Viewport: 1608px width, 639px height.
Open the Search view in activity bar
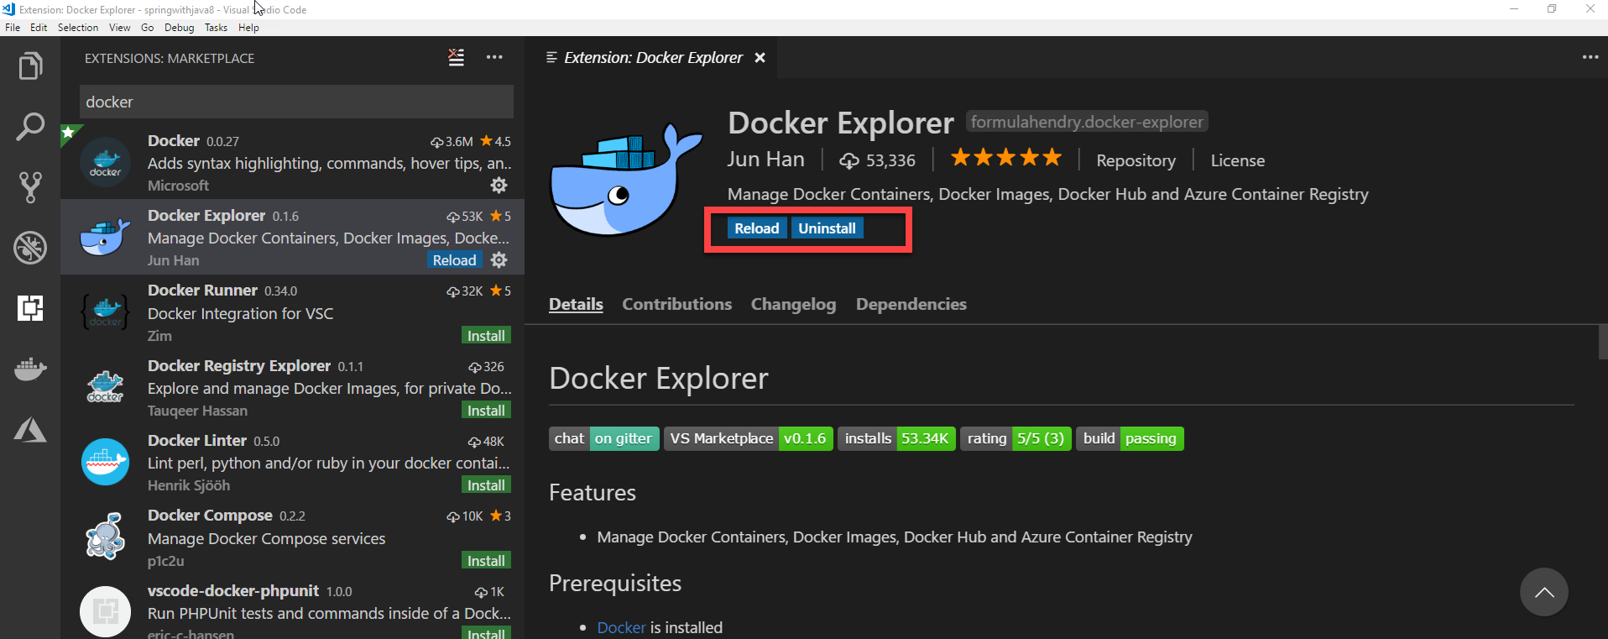[30, 127]
